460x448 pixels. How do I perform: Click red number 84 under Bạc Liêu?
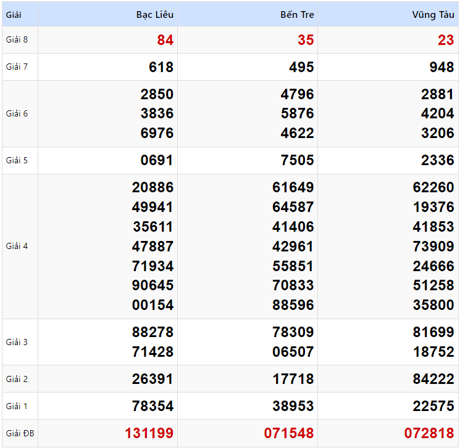tap(165, 41)
